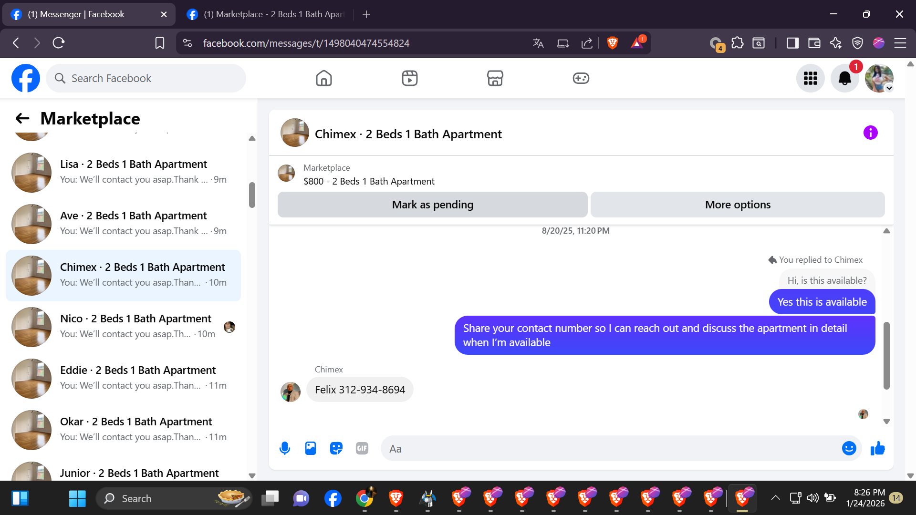Open the Facebook notifications bell

[844, 78]
